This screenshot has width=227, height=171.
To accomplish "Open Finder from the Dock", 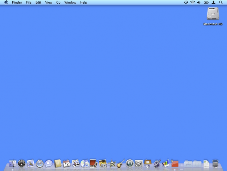I will point(13,163).
